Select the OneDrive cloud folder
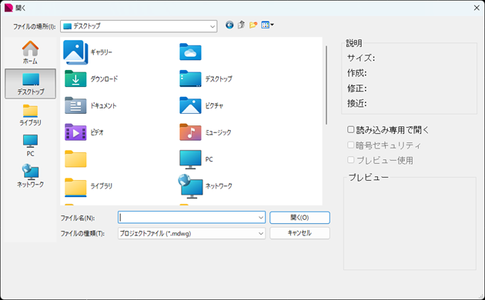Screen dimensions: 485x300 191,52
